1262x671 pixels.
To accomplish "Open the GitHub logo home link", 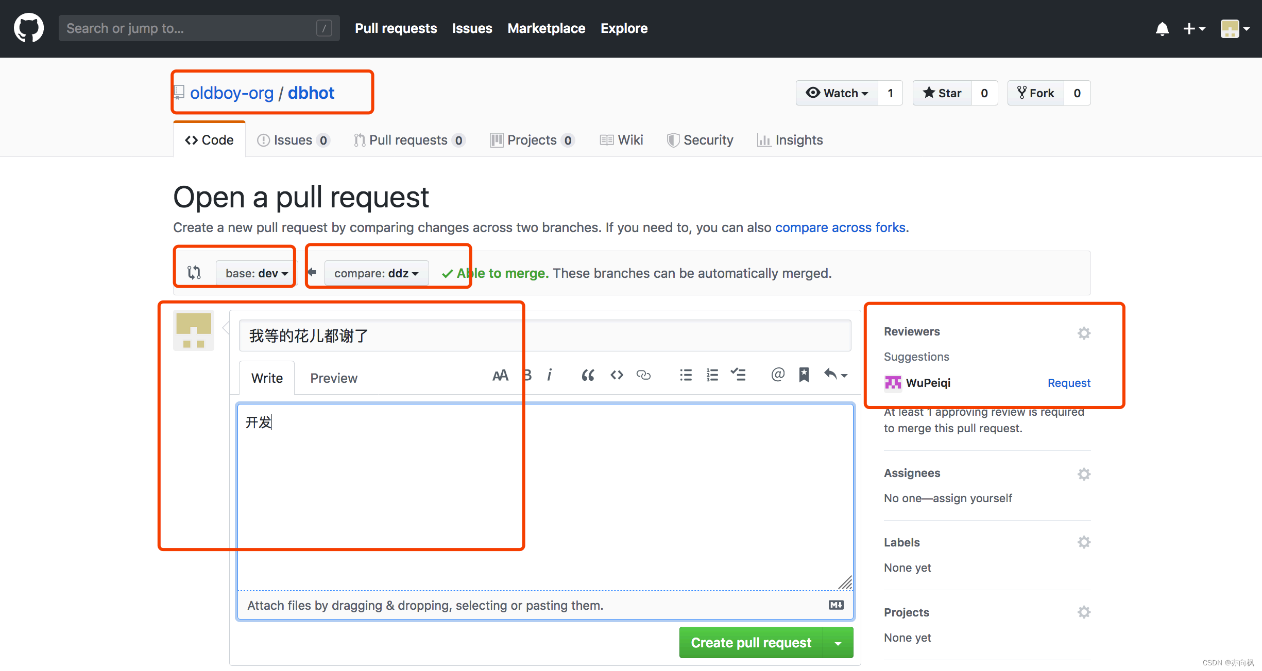I will click(29, 28).
